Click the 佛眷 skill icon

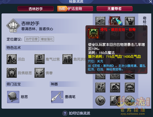tap(40, 73)
